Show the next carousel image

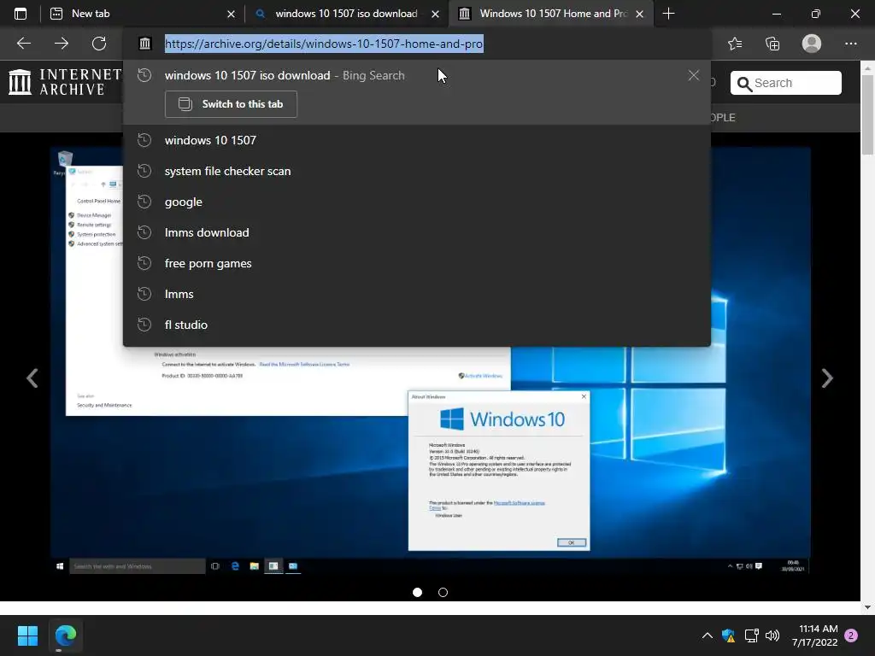pos(827,378)
